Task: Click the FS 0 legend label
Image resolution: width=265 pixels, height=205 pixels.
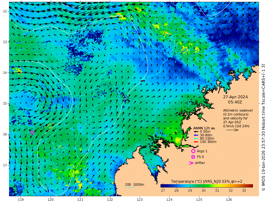Action: coord(200,157)
